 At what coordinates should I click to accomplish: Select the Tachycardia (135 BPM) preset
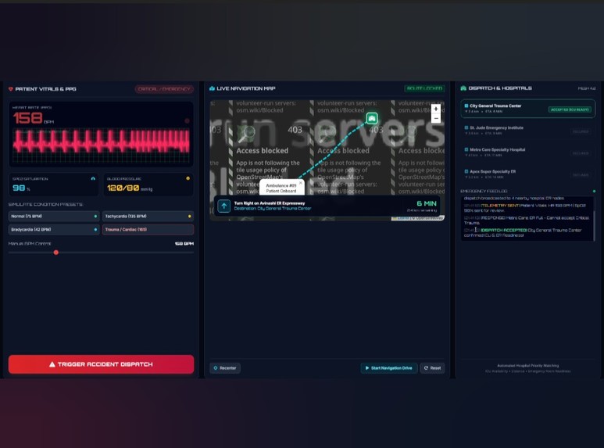click(148, 217)
